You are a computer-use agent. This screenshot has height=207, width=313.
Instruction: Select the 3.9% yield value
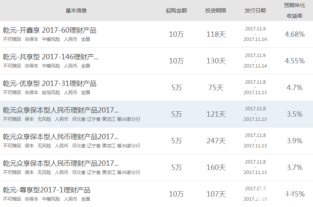pyautogui.click(x=295, y=141)
